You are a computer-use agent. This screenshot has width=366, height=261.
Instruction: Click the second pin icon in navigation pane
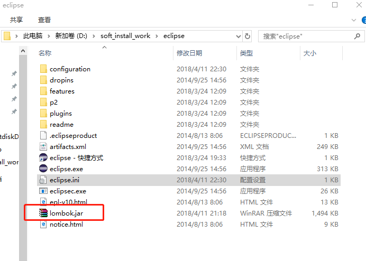(x=14, y=86)
